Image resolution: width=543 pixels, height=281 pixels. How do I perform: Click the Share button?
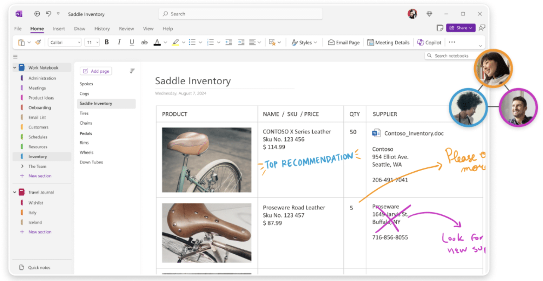460,28
